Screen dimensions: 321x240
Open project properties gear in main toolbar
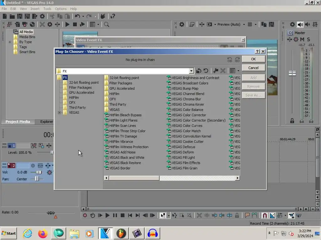coord(42,16)
